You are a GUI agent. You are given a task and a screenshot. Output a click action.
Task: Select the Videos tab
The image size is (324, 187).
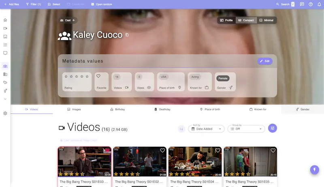point(32,109)
